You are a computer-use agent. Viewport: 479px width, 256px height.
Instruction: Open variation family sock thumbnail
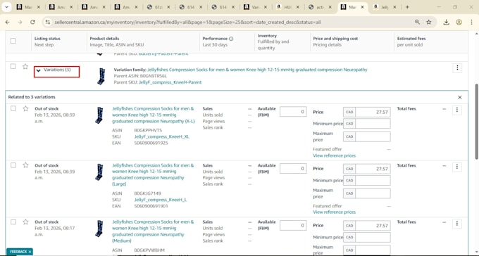pyautogui.click(x=101, y=76)
